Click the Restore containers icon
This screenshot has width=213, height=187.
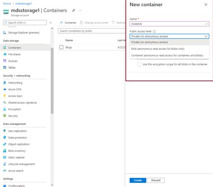pyautogui.click(x=113, y=22)
